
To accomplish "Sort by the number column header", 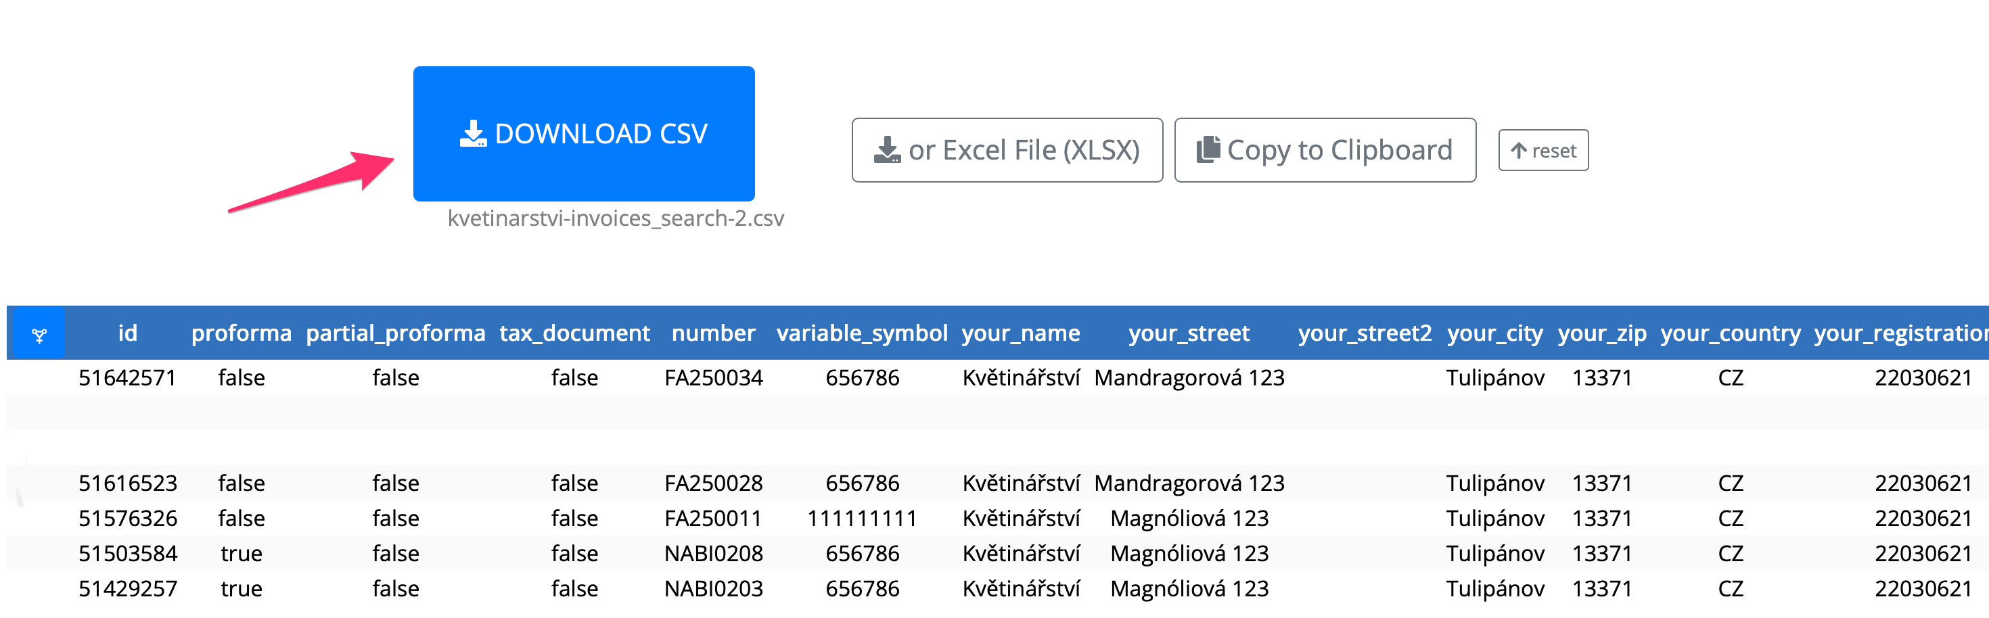I will [712, 333].
